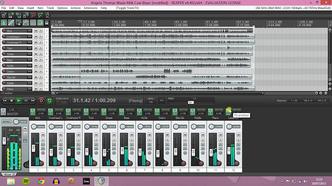332x186 pixels.
Task: Open the Global Auto automation dropdown
Action: (x=62, y=100)
